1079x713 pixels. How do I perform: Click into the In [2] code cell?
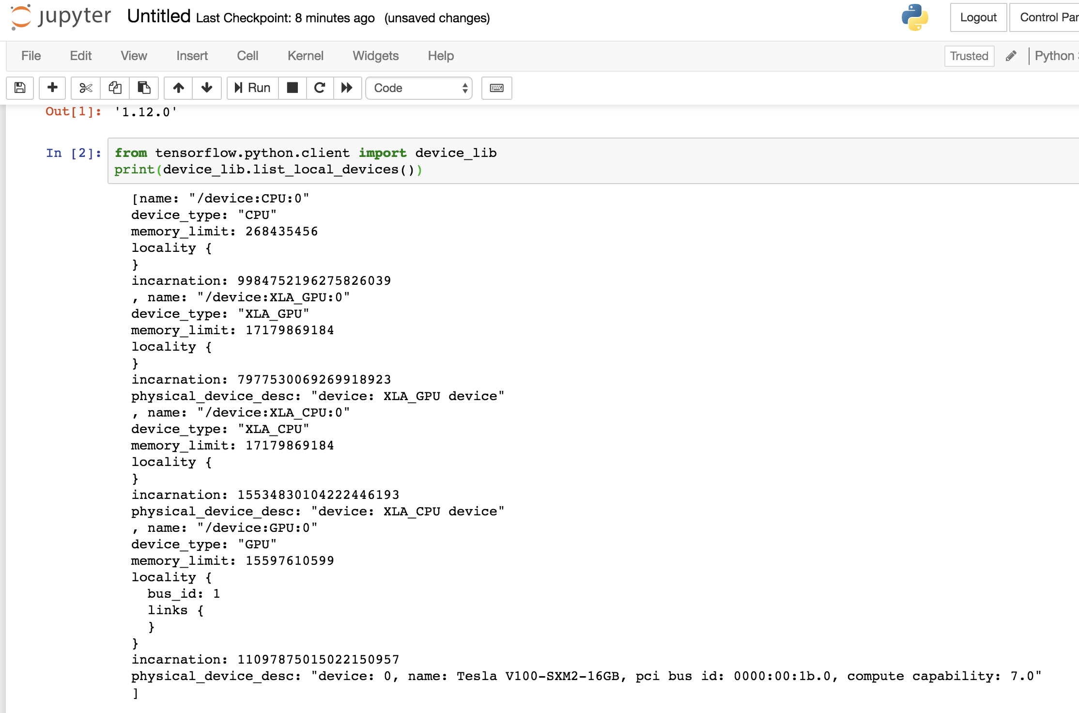[x=593, y=161]
